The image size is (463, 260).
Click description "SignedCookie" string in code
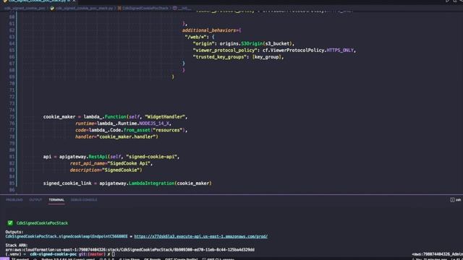pyautogui.click(x=121, y=170)
